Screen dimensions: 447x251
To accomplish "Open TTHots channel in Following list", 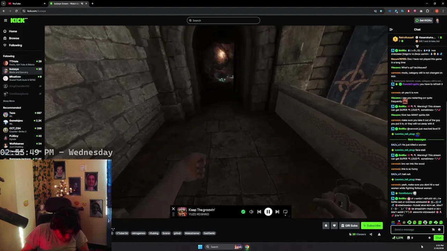I will [22, 63].
